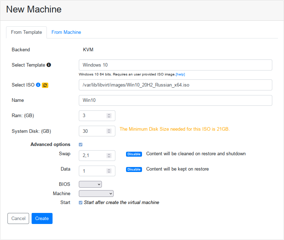Click the Name field with Win10
Image resolution: width=284 pixels, height=240 pixels.
pos(175,100)
